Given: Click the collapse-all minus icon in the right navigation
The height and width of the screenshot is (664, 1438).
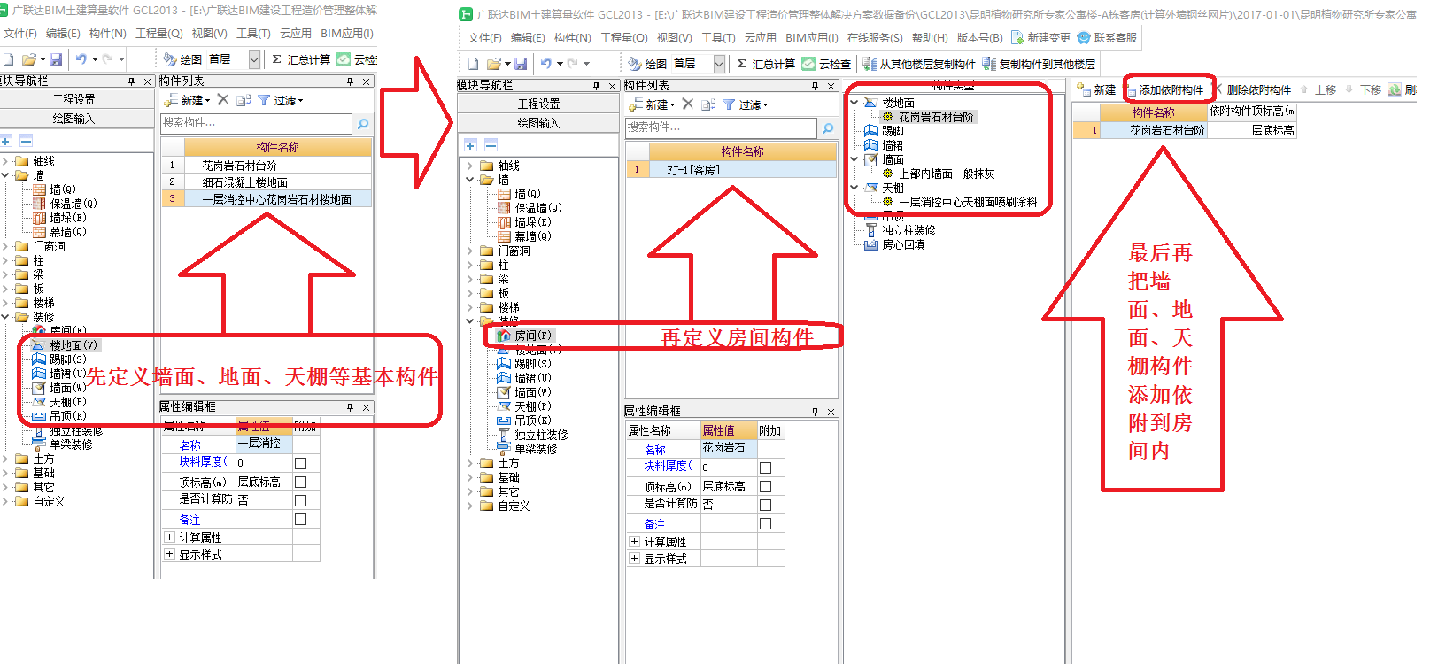Looking at the screenshot, I should point(491,145).
